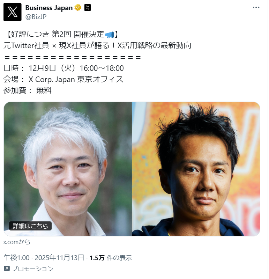Open the dark-haired man's photo
The height and width of the screenshot is (279, 269).
click(x=196, y=169)
